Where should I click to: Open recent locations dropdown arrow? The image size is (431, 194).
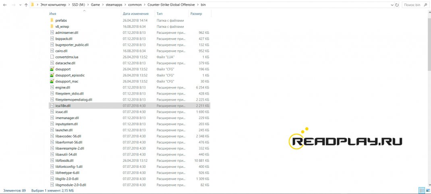(20, 5)
